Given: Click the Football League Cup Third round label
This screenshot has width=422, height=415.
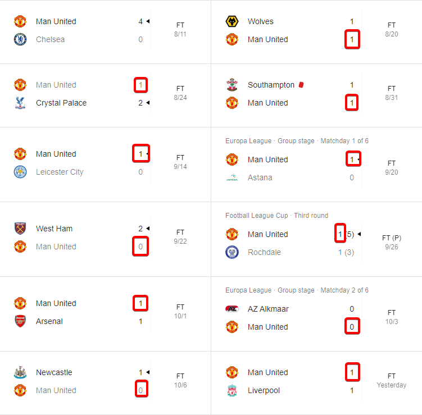Looking at the screenshot, I should coord(276,216).
